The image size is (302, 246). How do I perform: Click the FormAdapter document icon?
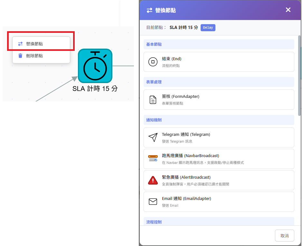pos(153,100)
